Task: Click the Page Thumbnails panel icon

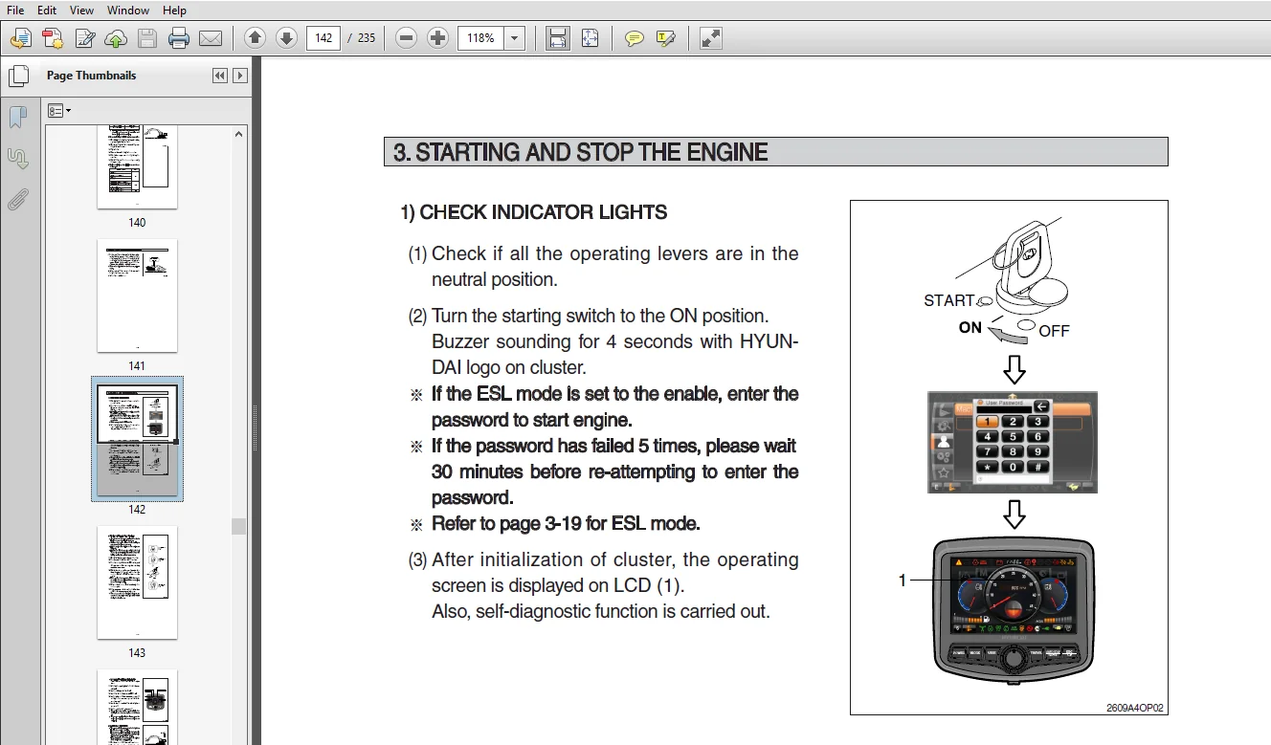Action: (x=18, y=76)
